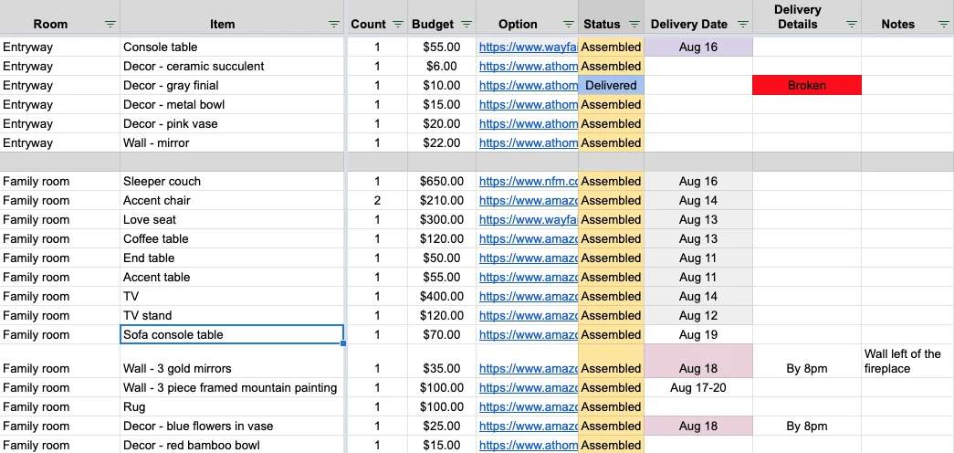The width and height of the screenshot is (954, 453).
Task: Select the Aug 17-20 delivery date cell
Action: 697,388
